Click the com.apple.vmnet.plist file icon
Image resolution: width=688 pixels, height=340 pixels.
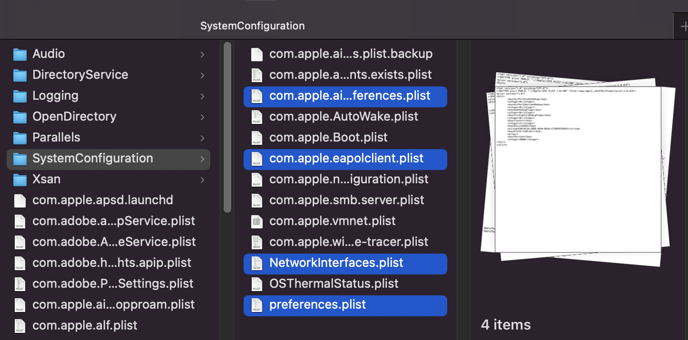point(256,221)
